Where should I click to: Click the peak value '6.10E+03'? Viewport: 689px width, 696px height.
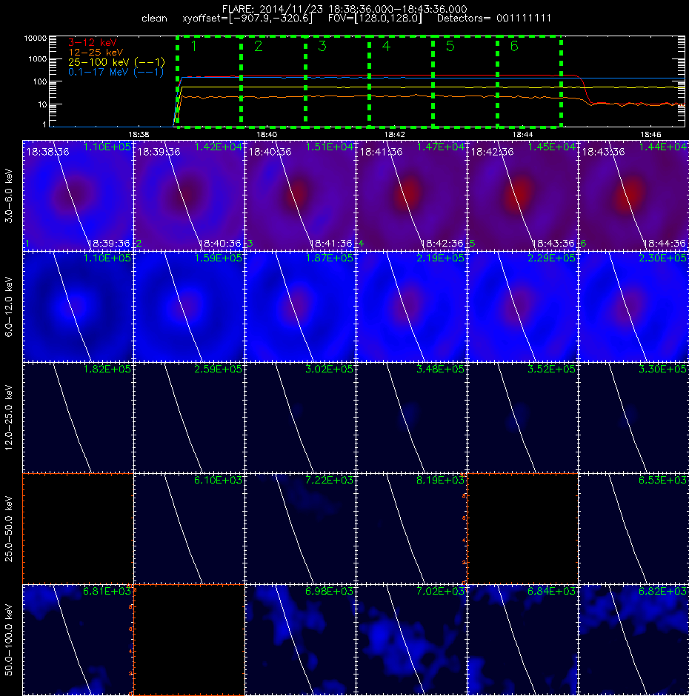pos(218,480)
